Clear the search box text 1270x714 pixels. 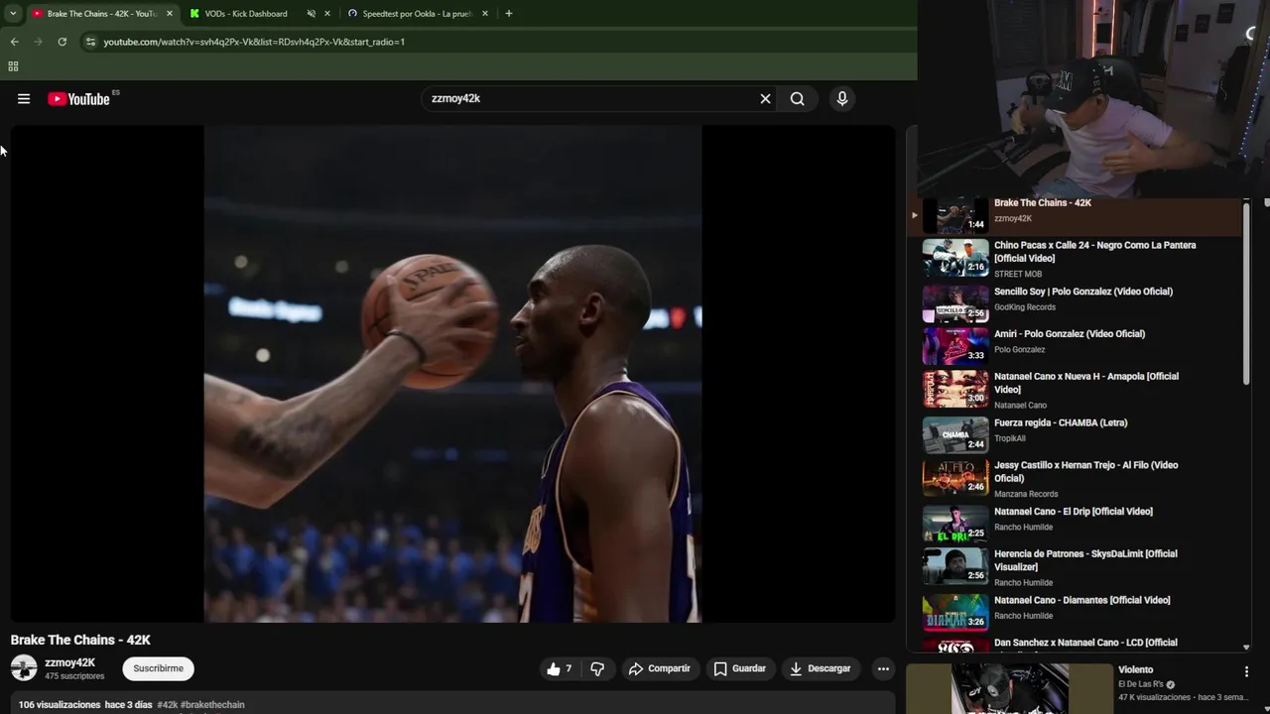[765, 99]
